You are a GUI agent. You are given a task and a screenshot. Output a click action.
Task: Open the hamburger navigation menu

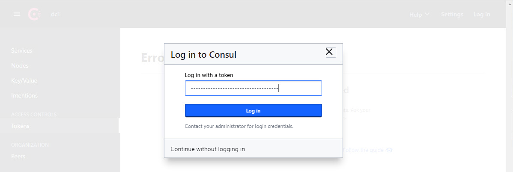(x=17, y=14)
